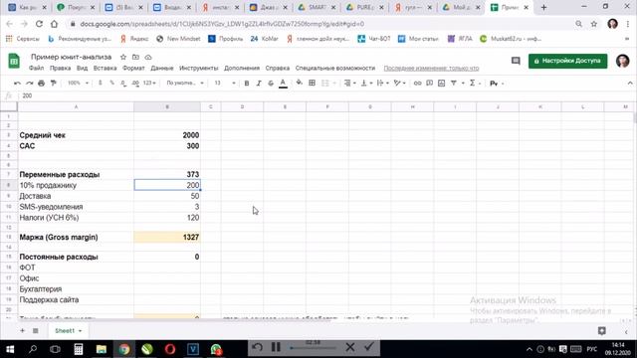Open horizontal align dropdown
637x358 pixels.
[x=349, y=83]
